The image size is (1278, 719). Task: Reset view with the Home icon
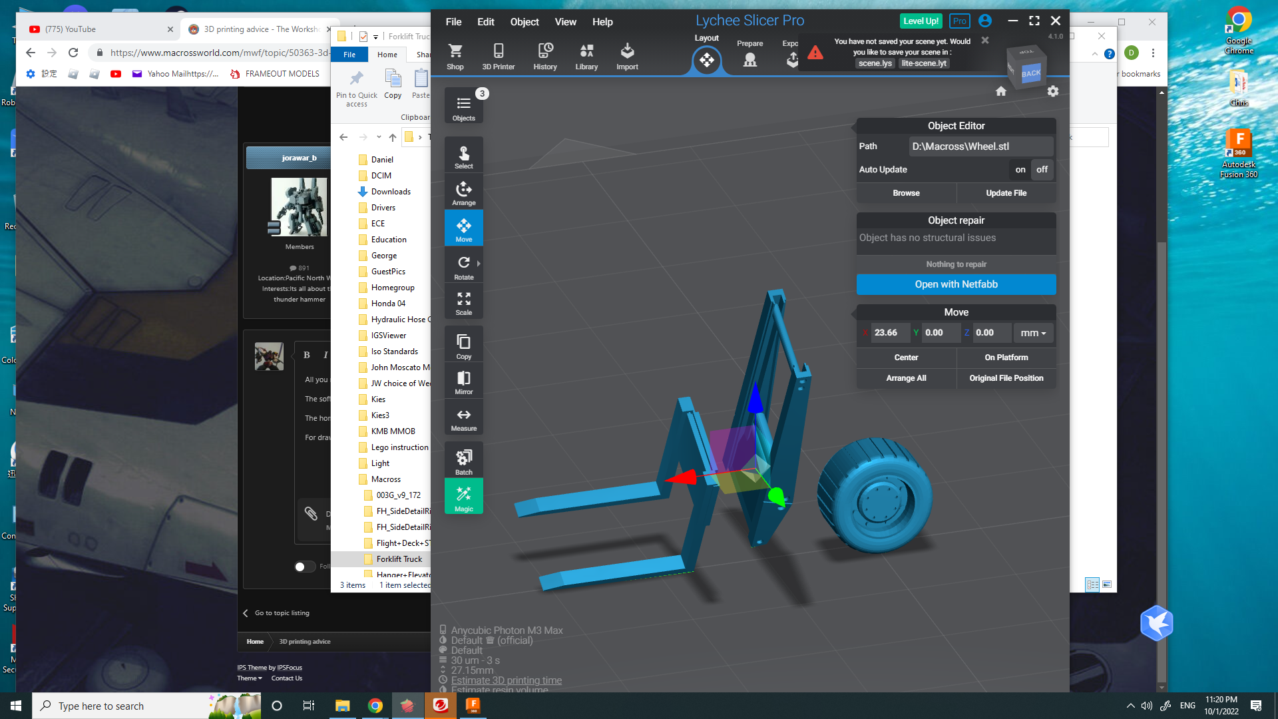click(1001, 91)
